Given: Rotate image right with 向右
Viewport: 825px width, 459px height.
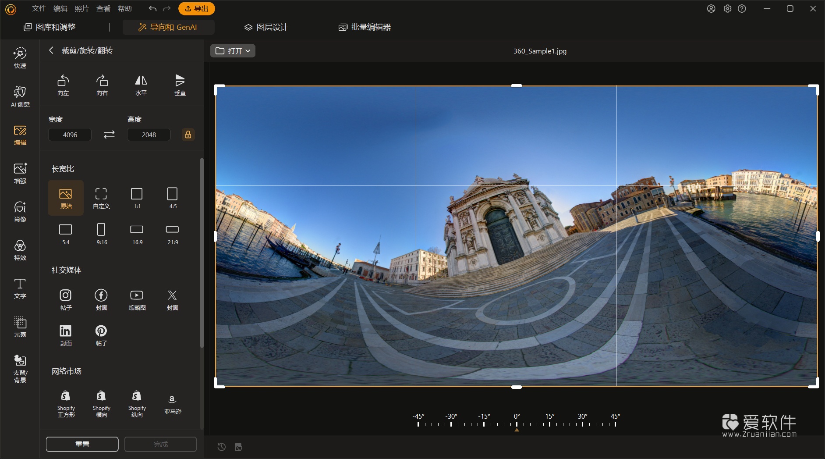Looking at the screenshot, I should pos(102,85).
